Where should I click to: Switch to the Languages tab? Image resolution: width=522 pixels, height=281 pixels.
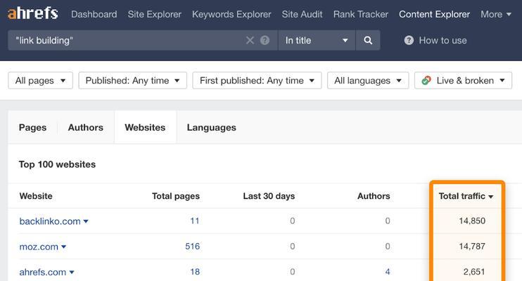(211, 127)
